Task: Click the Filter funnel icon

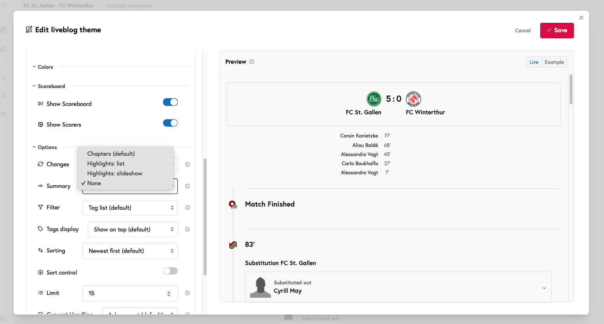Action: click(x=41, y=207)
